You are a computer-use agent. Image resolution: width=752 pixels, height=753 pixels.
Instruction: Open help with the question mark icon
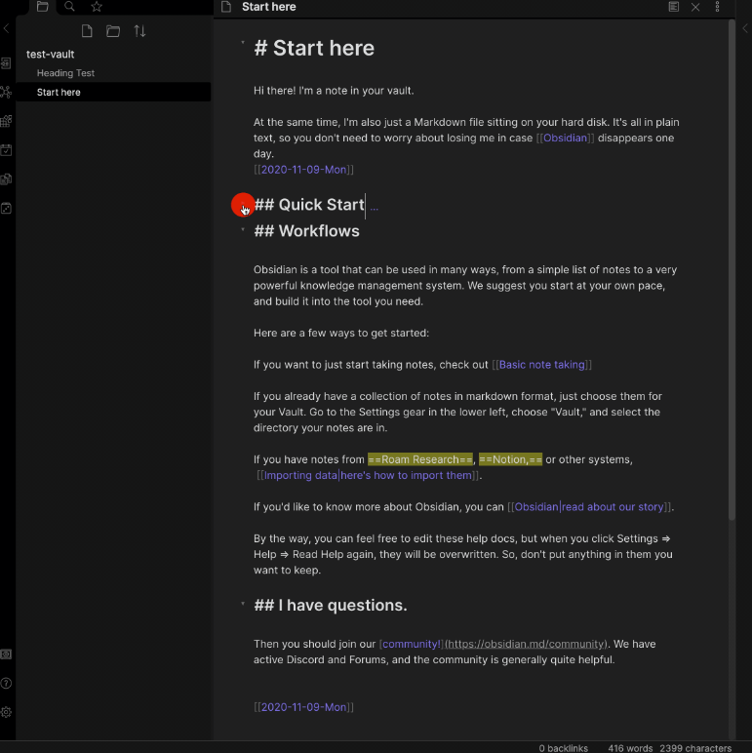coord(6,683)
